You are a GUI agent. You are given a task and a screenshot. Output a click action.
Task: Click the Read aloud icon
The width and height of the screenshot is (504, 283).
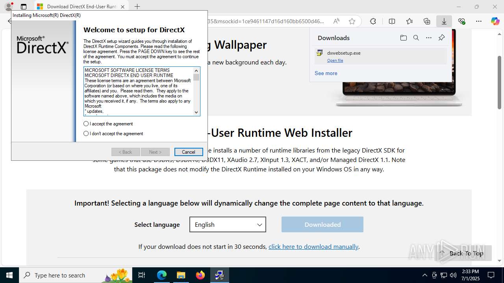pos(336,21)
